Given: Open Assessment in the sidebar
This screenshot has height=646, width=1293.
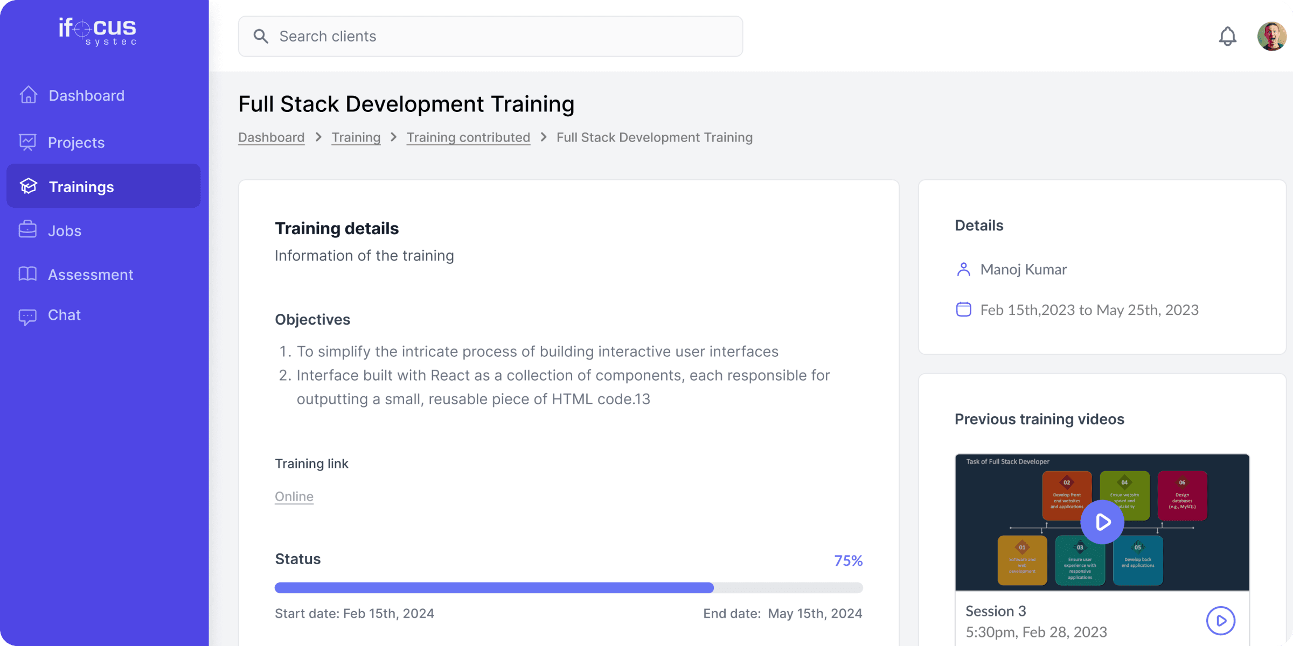Looking at the screenshot, I should [x=103, y=275].
